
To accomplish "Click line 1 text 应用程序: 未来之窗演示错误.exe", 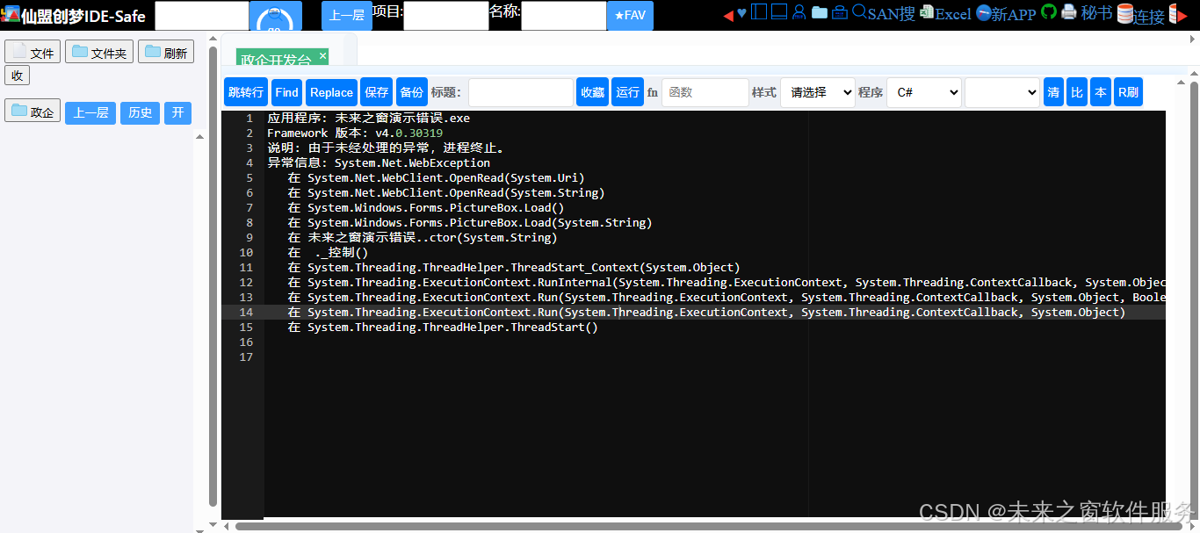I will tap(368, 118).
